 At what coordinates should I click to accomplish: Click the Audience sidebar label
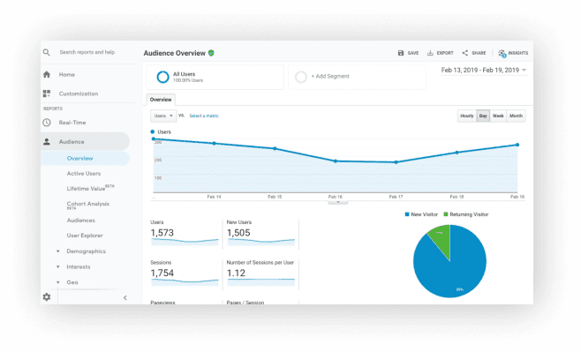tap(72, 142)
